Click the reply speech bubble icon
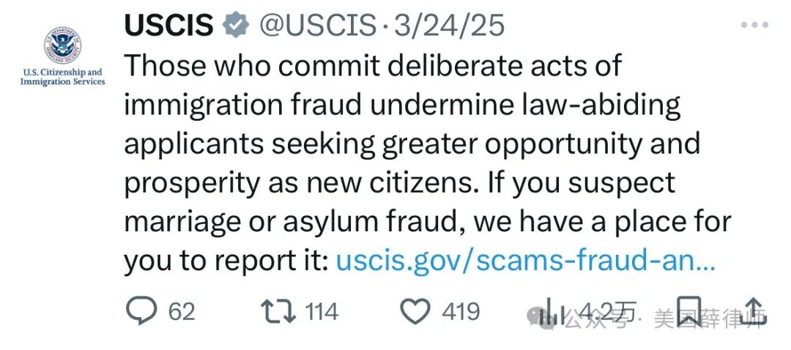The height and width of the screenshot is (350, 791). [141, 310]
